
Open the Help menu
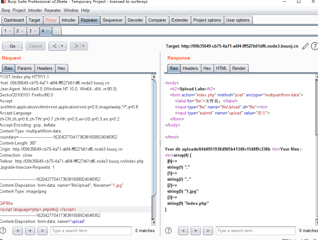coord(85,10)
